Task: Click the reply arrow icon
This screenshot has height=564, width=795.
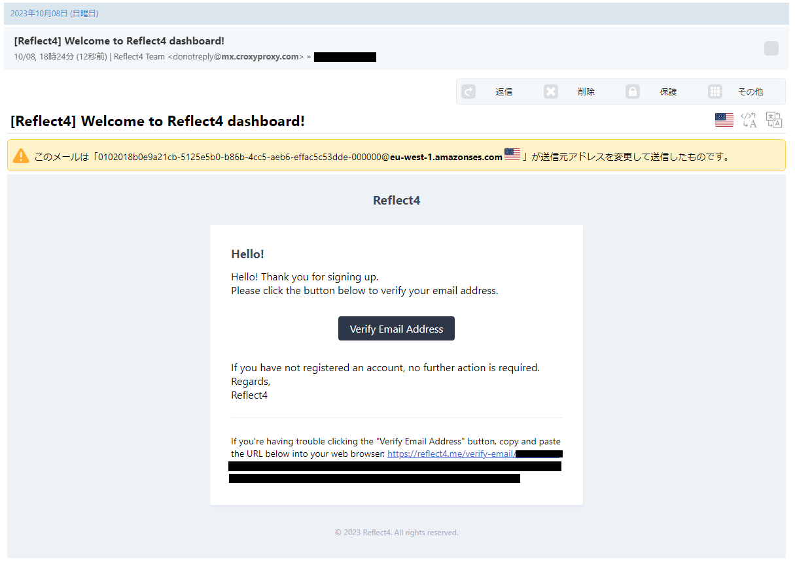Action: (x=468, y=92)
